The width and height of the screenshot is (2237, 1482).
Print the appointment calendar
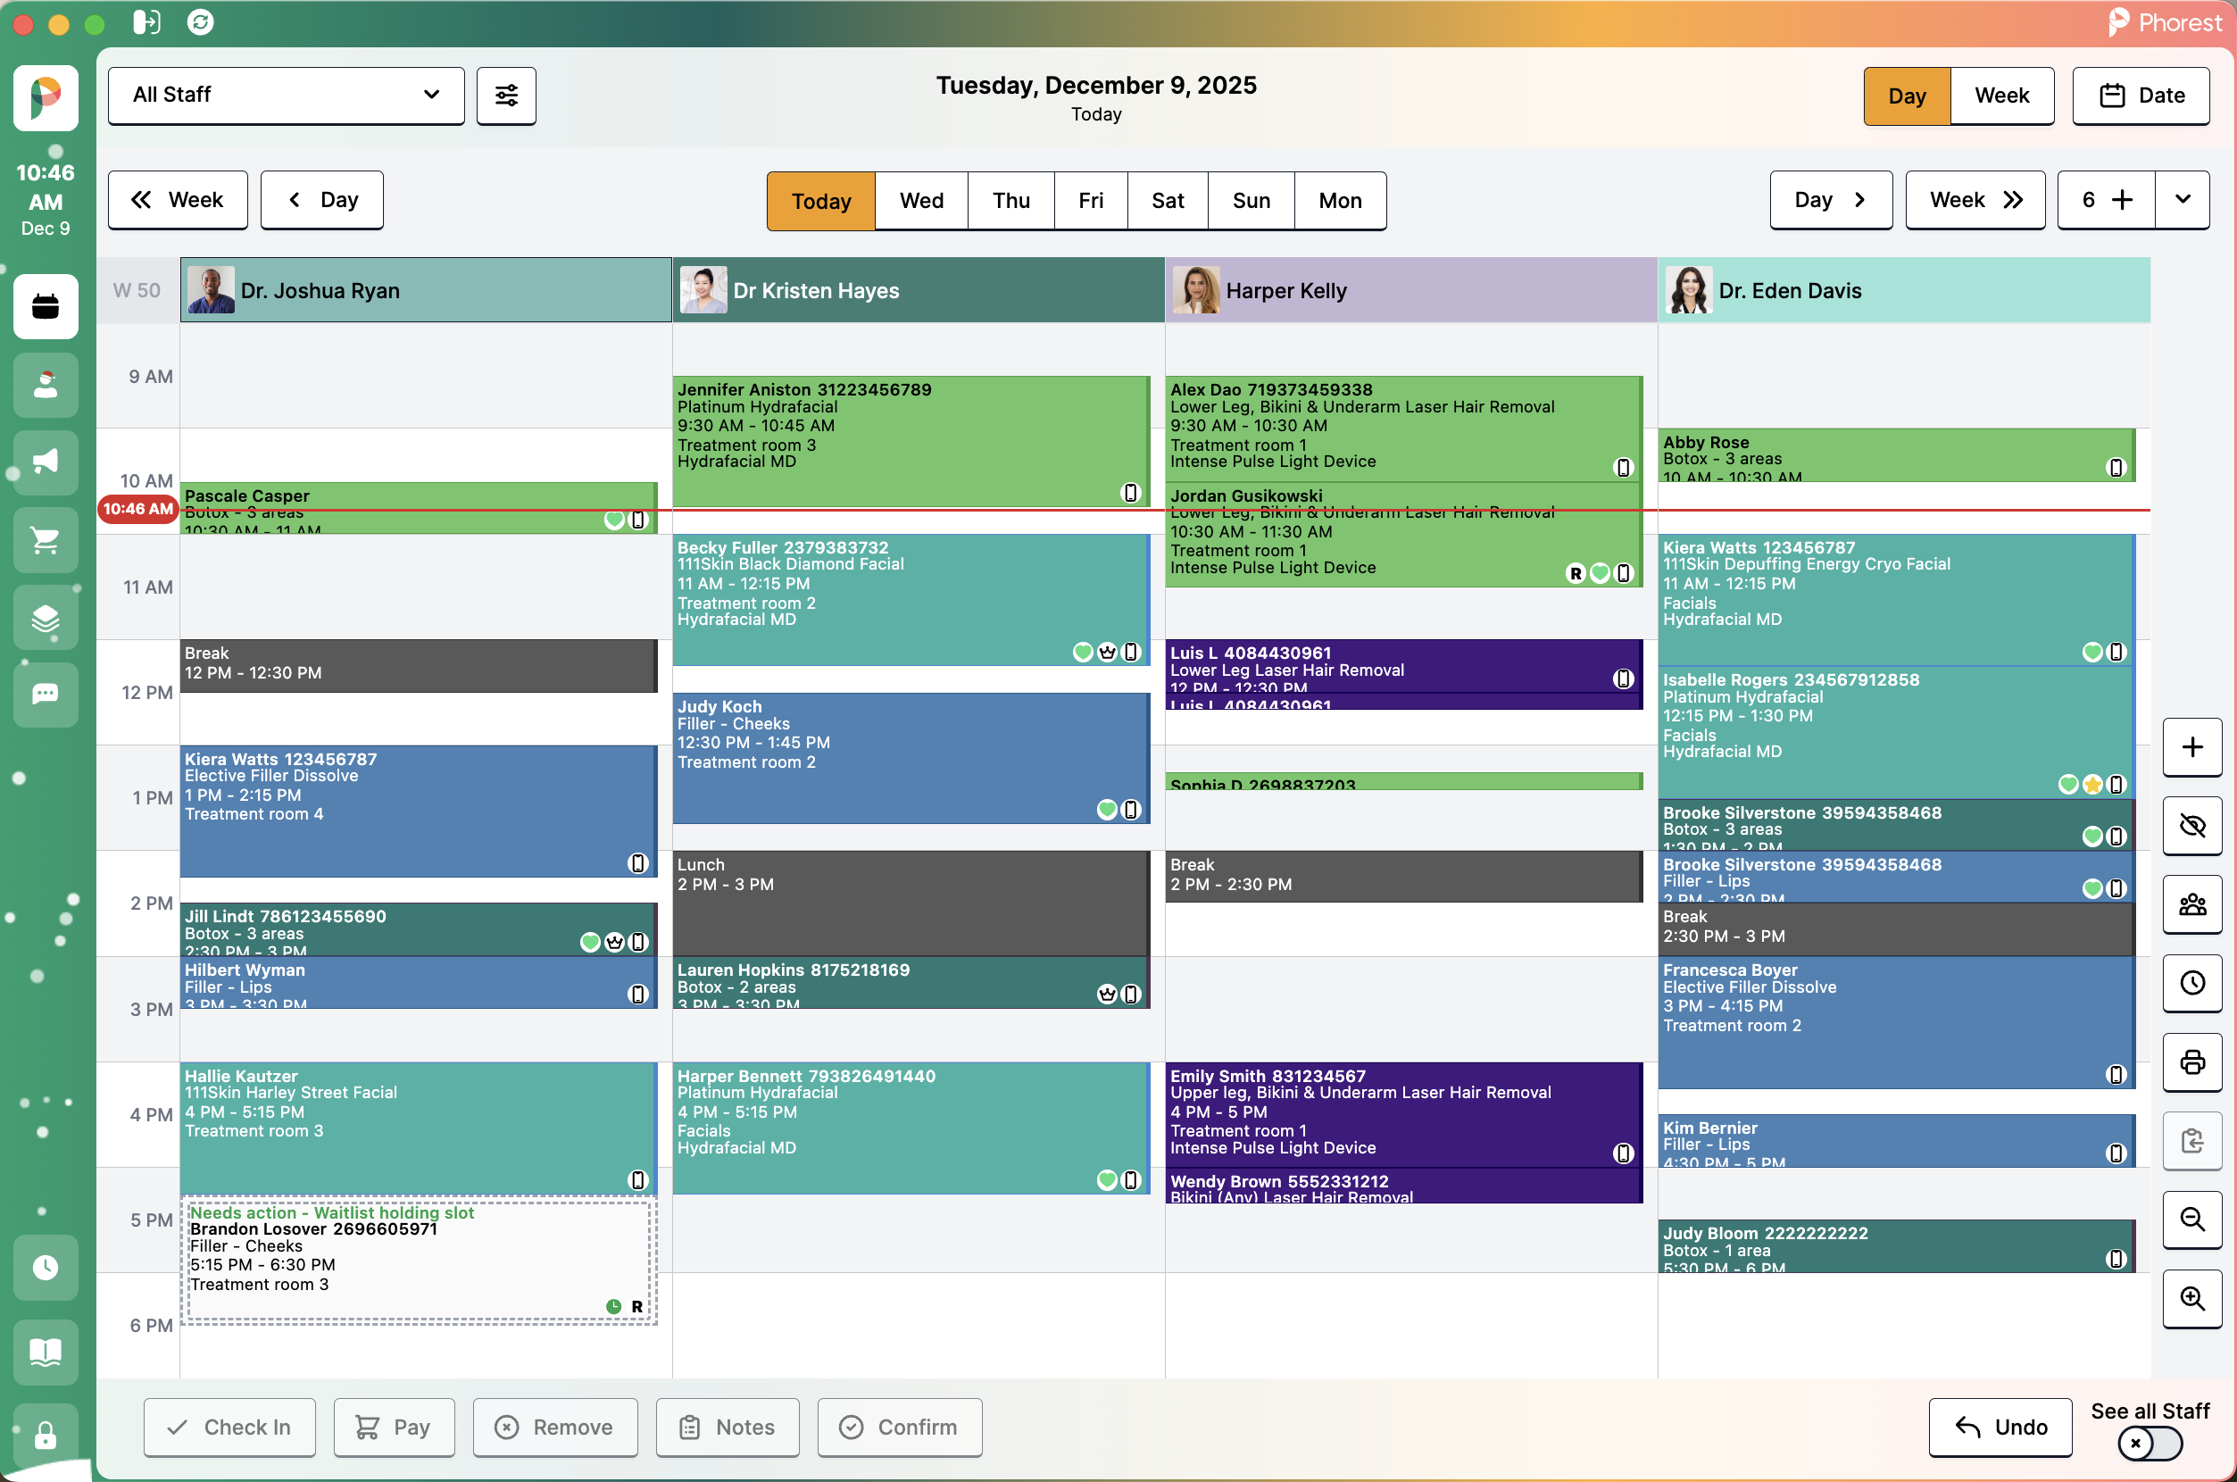click(x=2192, y=1062)
